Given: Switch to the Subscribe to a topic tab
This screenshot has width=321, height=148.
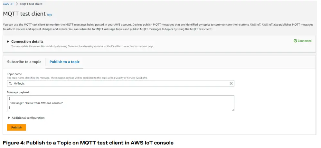Looking at the screenshot, I should 24,62.
